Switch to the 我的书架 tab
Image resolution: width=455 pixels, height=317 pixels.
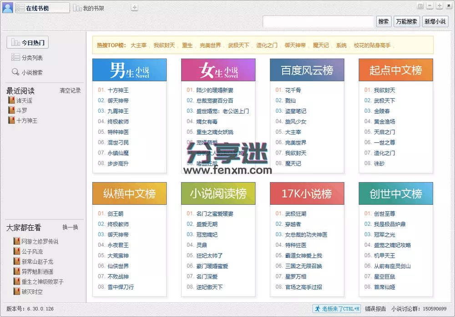tap(89, 7)
